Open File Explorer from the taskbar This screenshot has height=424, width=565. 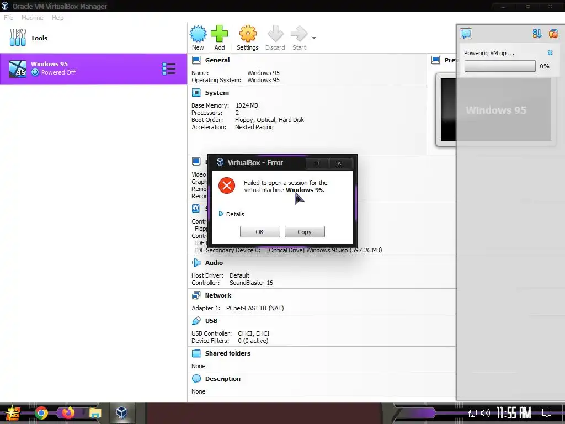[95, 413]
